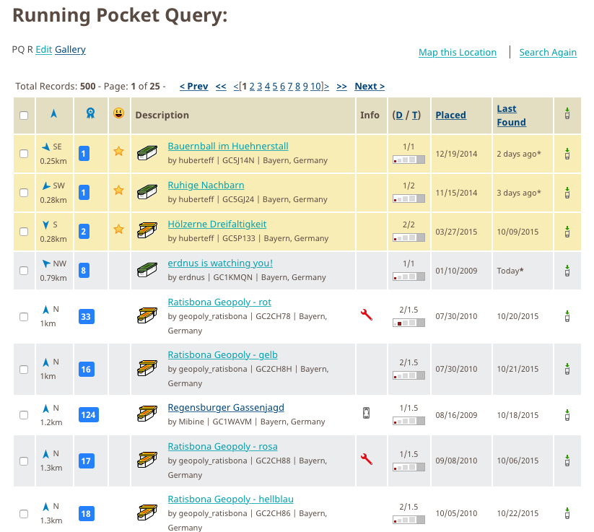This screenshot has width=594, height=532.
Task: Open the Map this Location link
Action: coord(457,52)
